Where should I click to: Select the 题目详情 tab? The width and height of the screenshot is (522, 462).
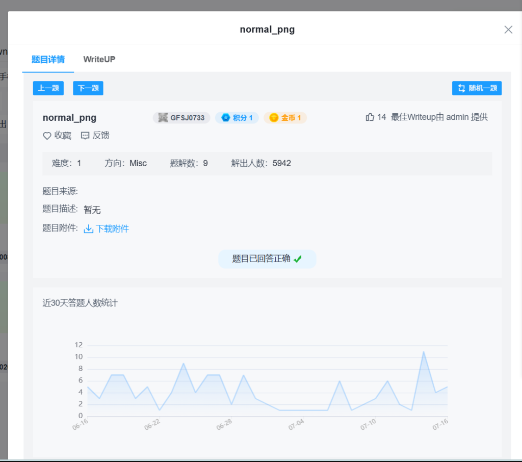tap(48, 59)
